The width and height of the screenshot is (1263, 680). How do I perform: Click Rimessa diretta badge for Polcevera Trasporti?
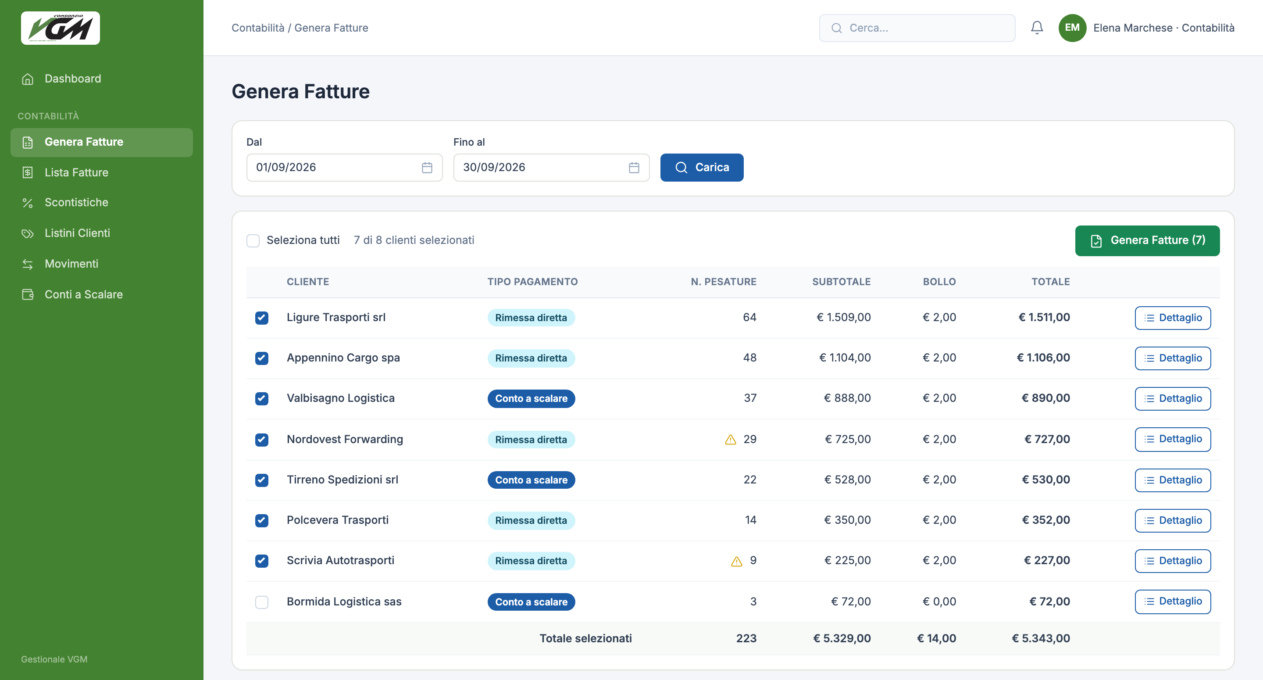531,521
